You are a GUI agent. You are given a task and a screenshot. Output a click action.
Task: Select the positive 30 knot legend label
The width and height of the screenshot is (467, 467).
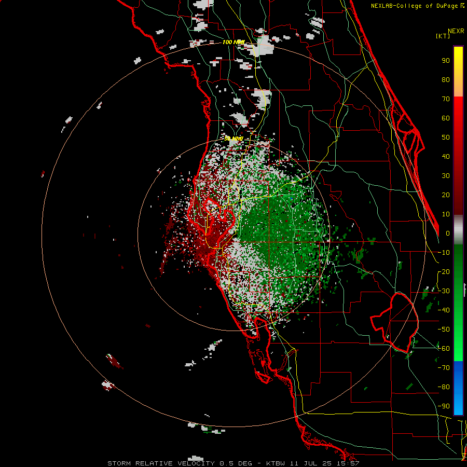(x=446, y=176)
